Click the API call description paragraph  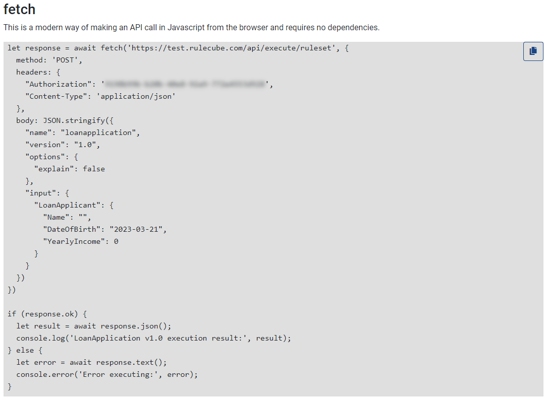(191, 27)
